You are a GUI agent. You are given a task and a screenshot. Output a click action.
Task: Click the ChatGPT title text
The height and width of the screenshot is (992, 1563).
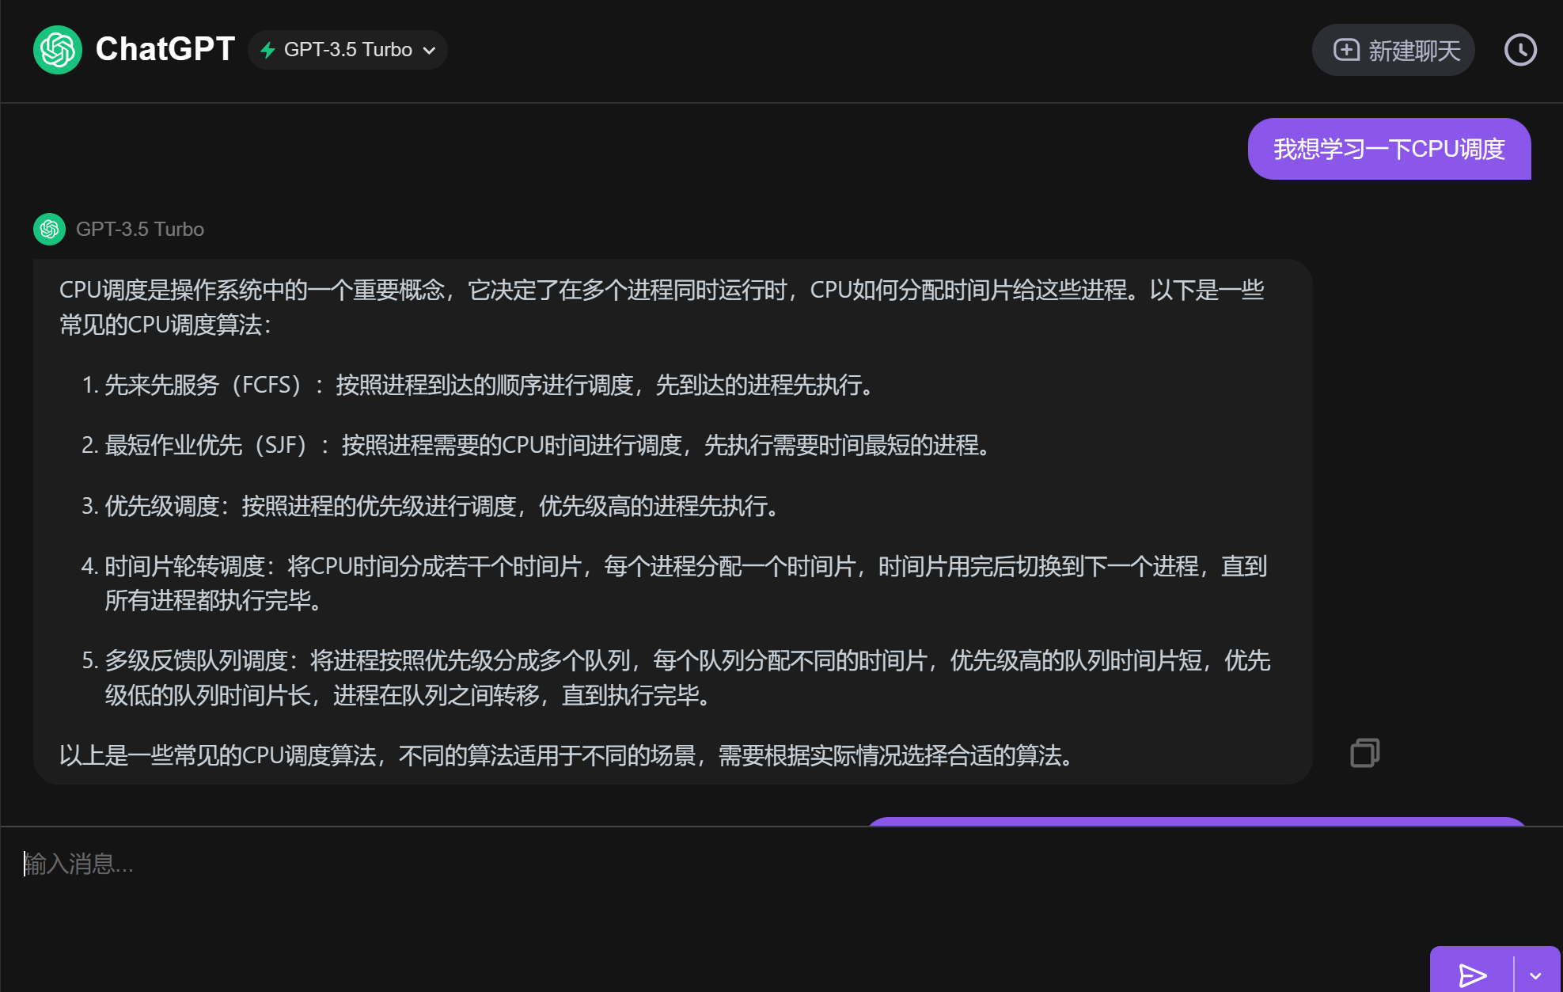[165, 49]
